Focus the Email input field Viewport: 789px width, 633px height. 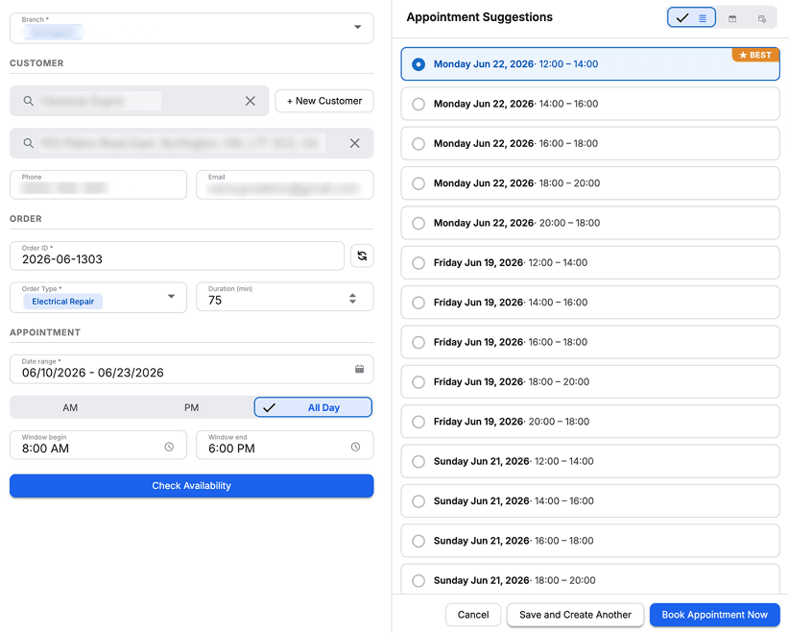(x=285, y=184)
